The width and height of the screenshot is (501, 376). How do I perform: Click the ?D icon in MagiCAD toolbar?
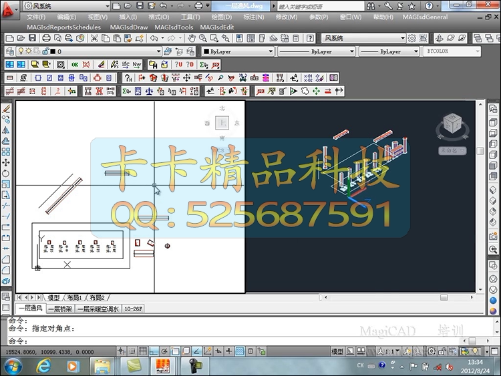190,65
